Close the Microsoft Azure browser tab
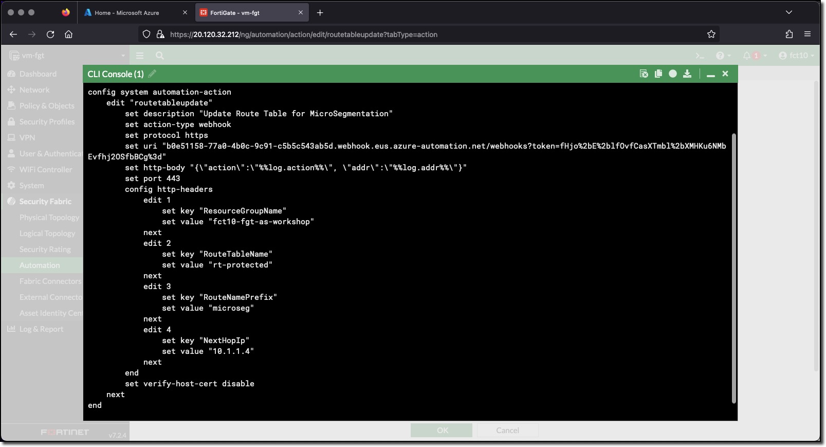The height and width of the screenshot is (447, 826). pyautogui.click(x=185, y=13)
